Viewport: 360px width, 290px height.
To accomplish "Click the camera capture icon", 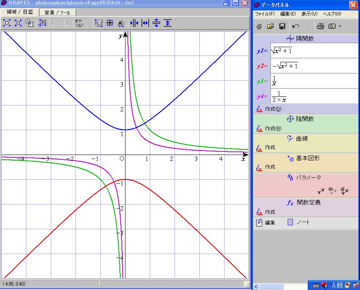I will 332,26.
